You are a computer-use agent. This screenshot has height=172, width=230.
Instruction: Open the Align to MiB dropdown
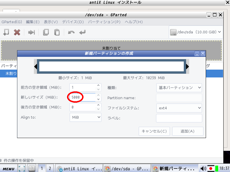point(86,117)
